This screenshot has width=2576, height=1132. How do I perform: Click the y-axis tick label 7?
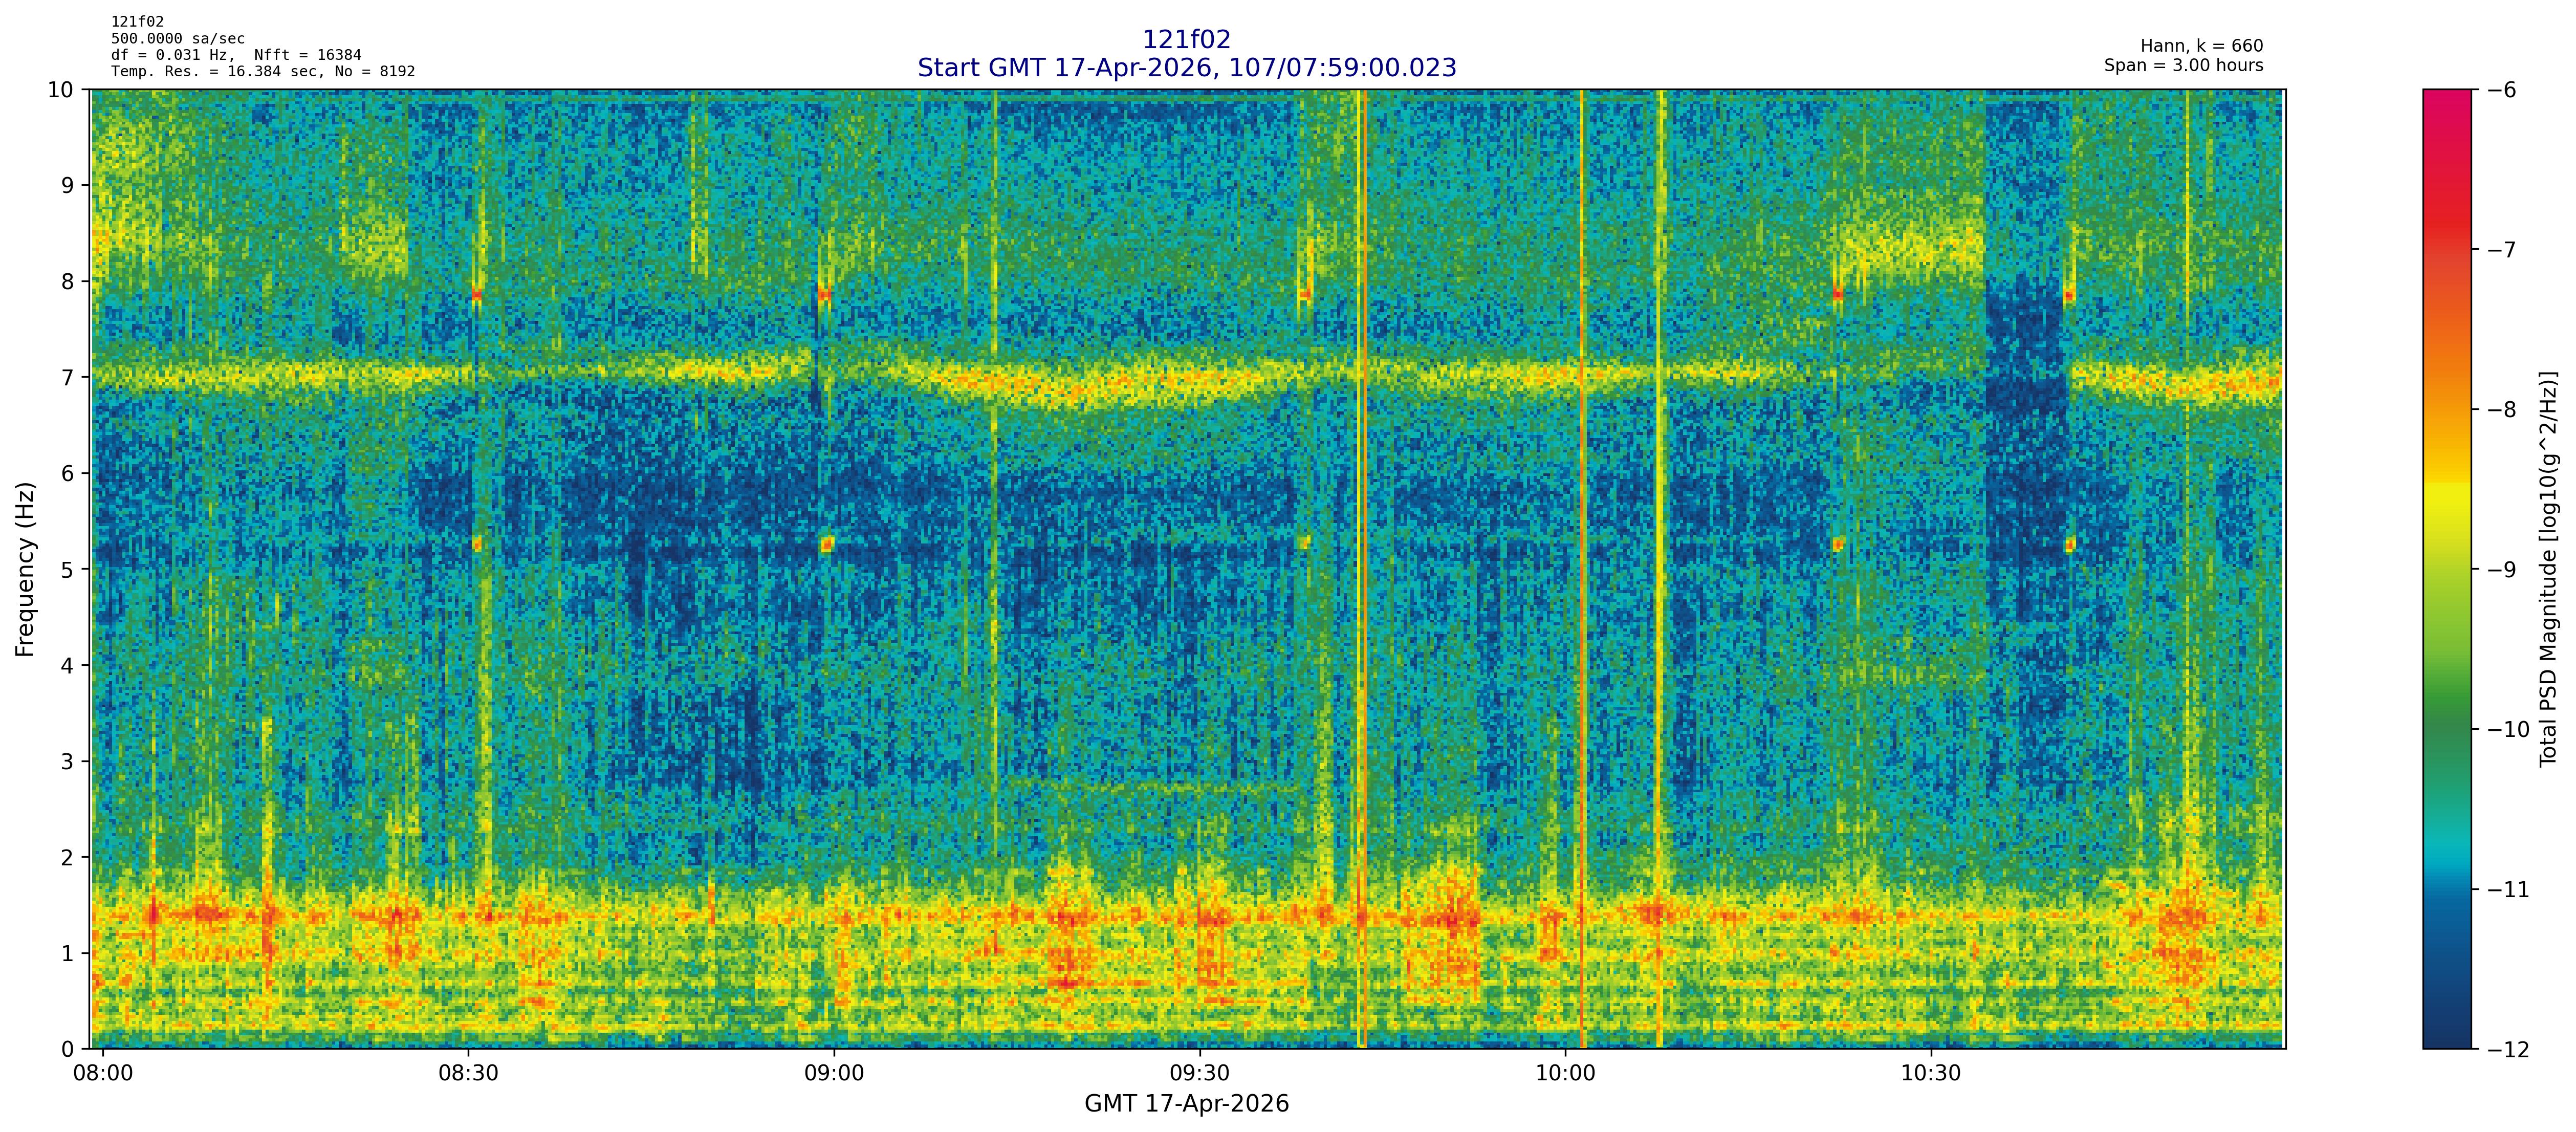point(67,377)
